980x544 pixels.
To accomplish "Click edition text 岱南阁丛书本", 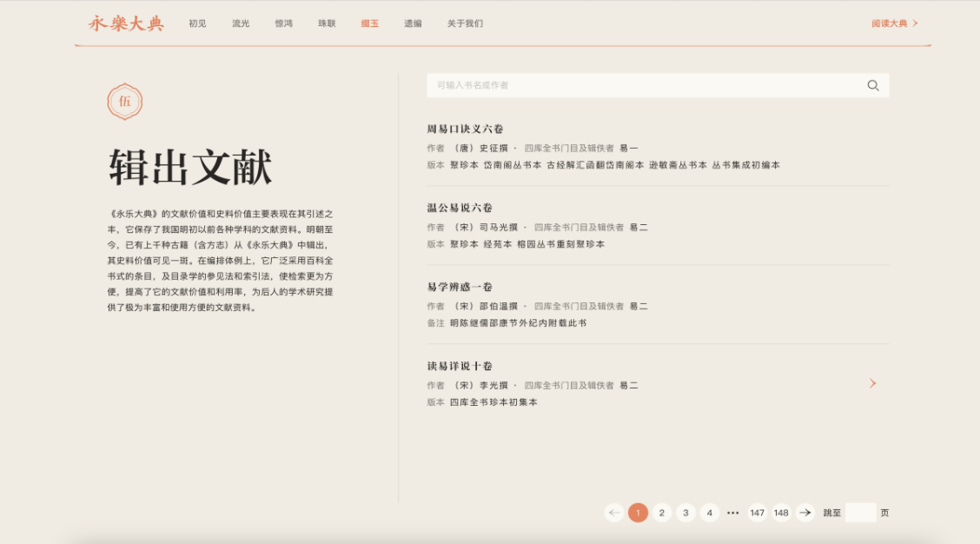I will pyautogui.click(x=513, y=165).
